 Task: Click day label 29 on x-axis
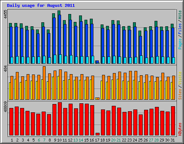[x=162, y=140]
